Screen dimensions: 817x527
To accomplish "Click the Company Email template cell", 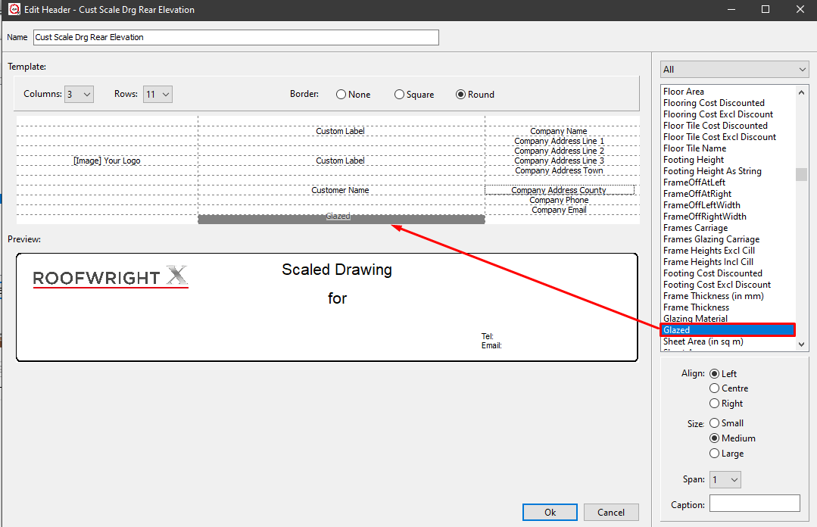I will pyautogui.click(x=559, y=210).
